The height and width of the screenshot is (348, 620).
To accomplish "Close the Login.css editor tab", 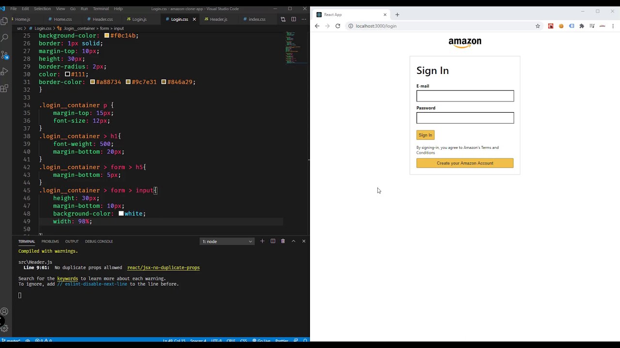I will (194, 19).
